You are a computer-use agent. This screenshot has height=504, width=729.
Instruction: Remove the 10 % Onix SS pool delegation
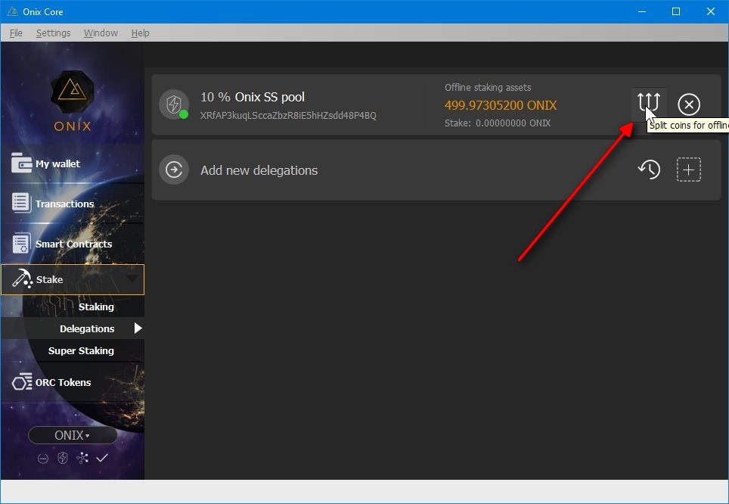689,104
